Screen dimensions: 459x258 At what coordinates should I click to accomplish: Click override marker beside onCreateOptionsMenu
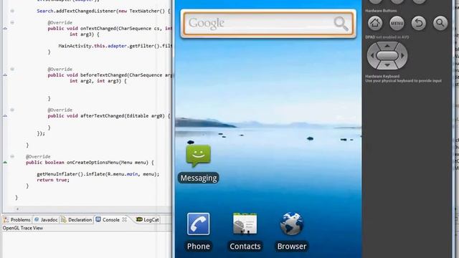pos(5,163)
